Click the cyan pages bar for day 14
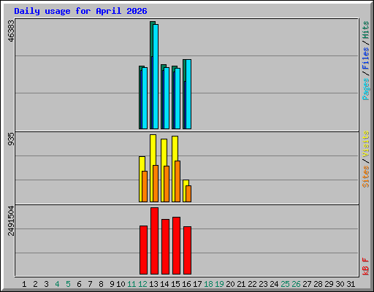374x292 pixels. (167, 98)
